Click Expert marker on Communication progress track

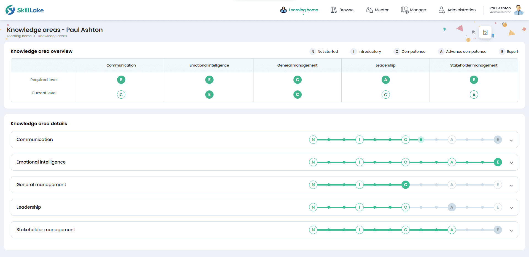tap(498, 140)
